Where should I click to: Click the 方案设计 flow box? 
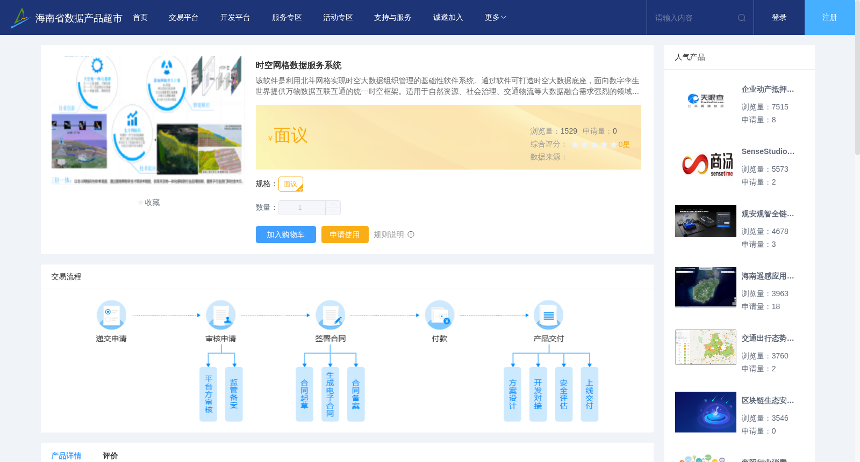point(512,394)
